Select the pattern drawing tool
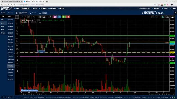The height and width of the screenshot is (99, 177). coord(17,34)
